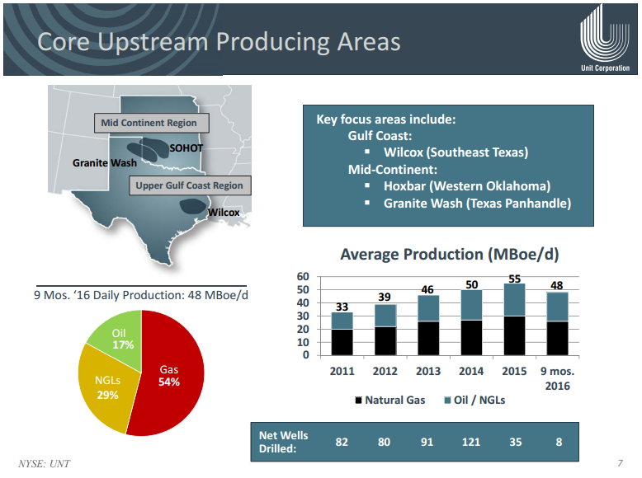Image resolution: width=642 pixels, height=478 pixels.
Task: Click the NYSE: UNT footer text
Action: 45,464
